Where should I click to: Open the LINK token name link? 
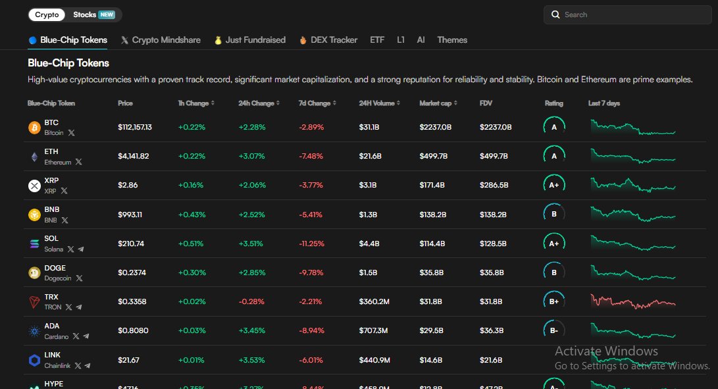click(52, 355)
